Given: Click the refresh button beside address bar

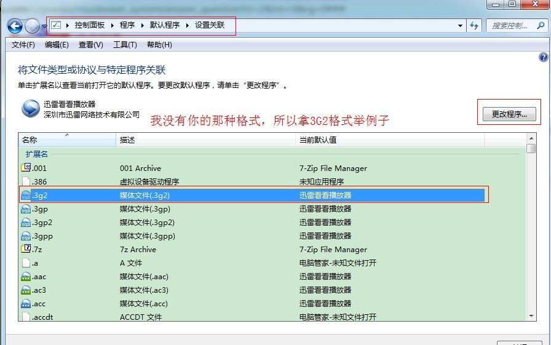Looking at the screenshot, I should click(x=474, y=26).
